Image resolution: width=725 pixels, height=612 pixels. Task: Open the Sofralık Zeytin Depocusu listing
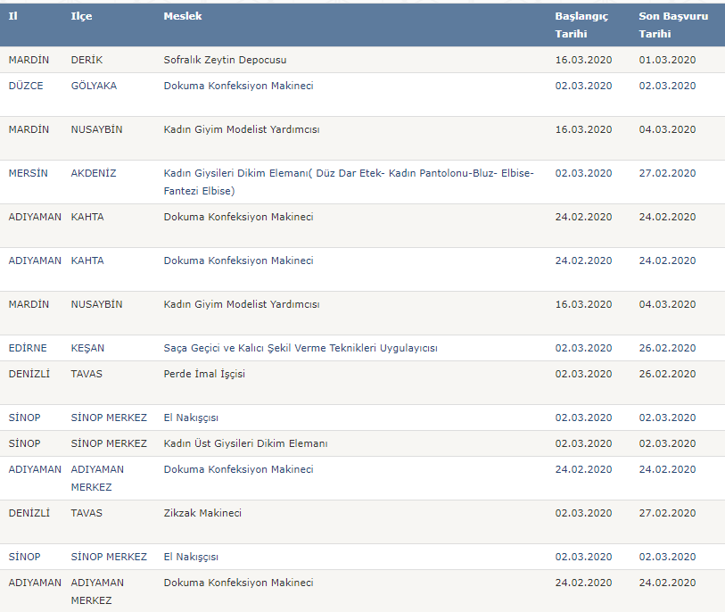[x=225, y=60]
